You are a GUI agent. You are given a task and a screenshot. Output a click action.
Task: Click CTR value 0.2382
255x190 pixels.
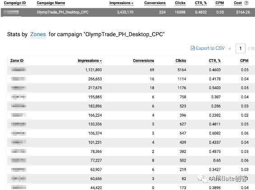coord(215,115)
